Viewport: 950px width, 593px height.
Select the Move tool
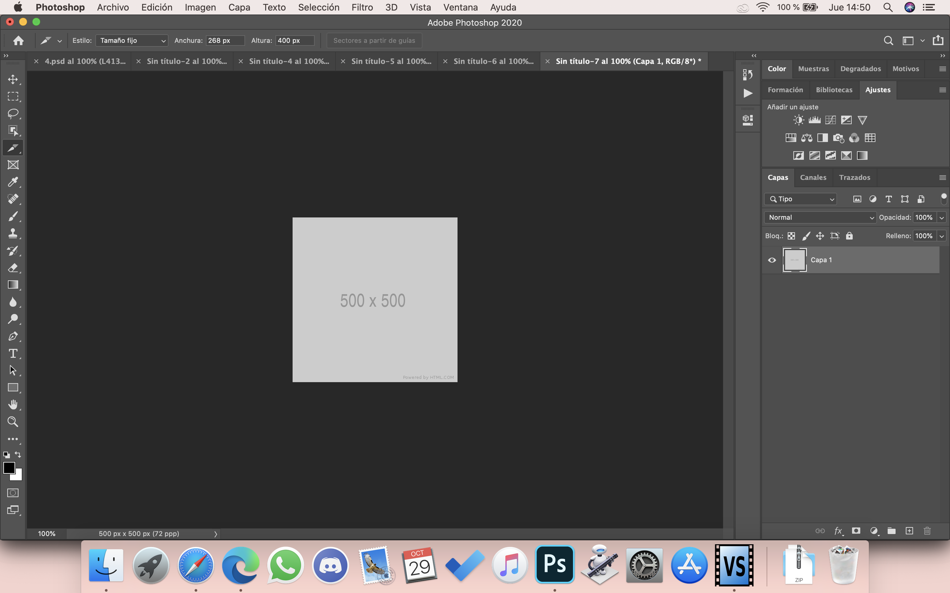pos(13,79)
